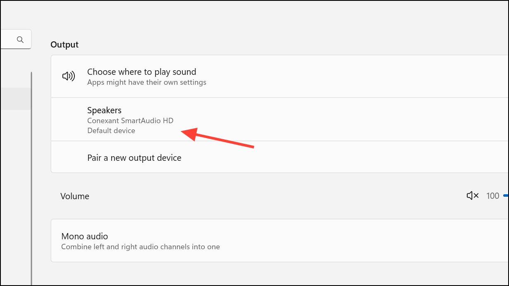Click the speaker icon beside Choose where to play sound
509x286 pixels.
pyautogui.click(x=68, y=76)
